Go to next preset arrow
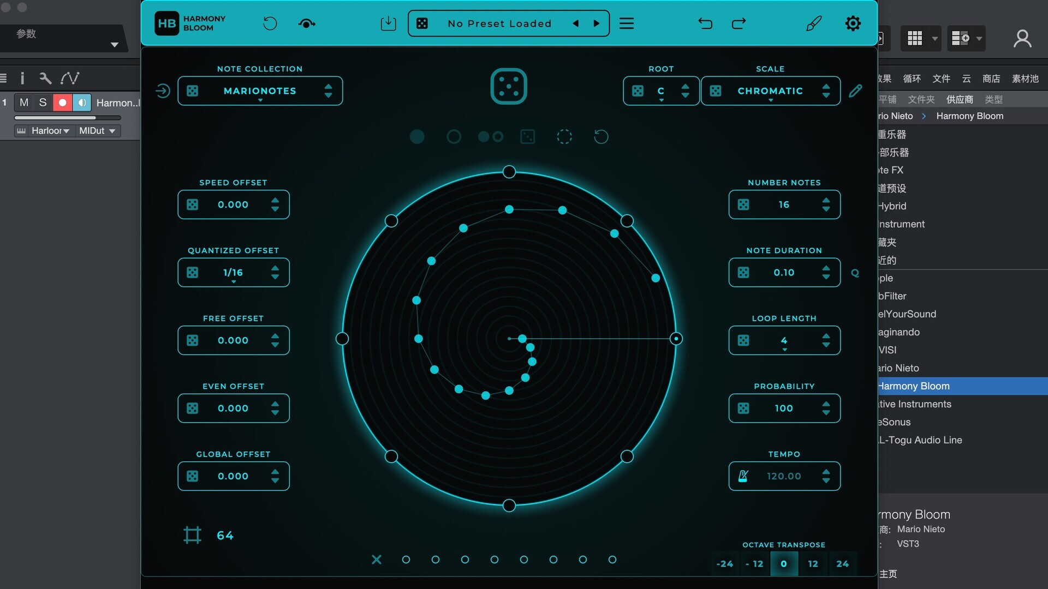Image resolution: width=1048 pixels, height=589 pixels. 597,23
